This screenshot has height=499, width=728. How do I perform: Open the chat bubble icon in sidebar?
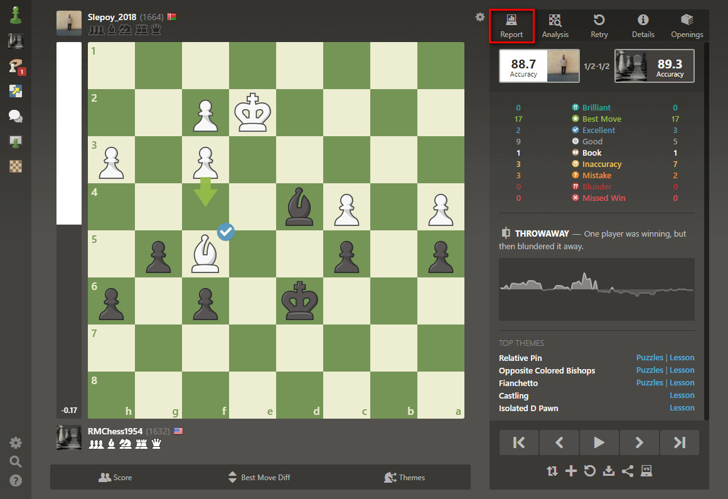click(15, 115)
